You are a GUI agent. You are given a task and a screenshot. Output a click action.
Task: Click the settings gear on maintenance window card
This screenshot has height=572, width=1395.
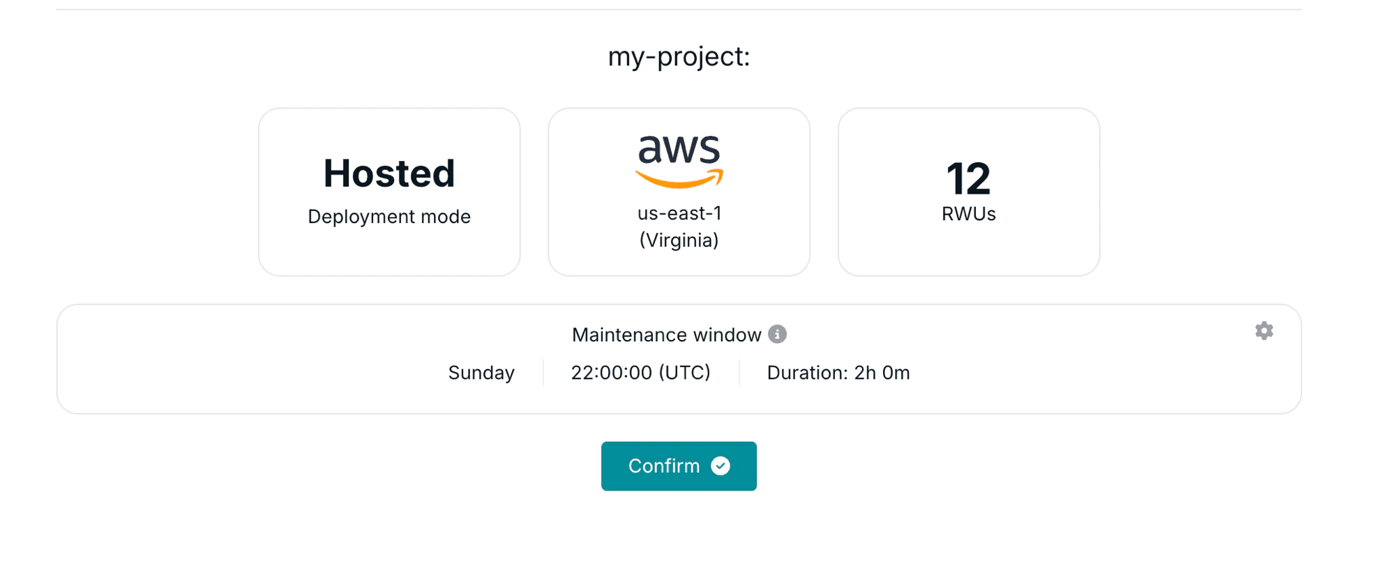click(1264, 331)
